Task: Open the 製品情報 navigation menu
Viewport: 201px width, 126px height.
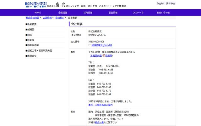Action: pos(113,13)
